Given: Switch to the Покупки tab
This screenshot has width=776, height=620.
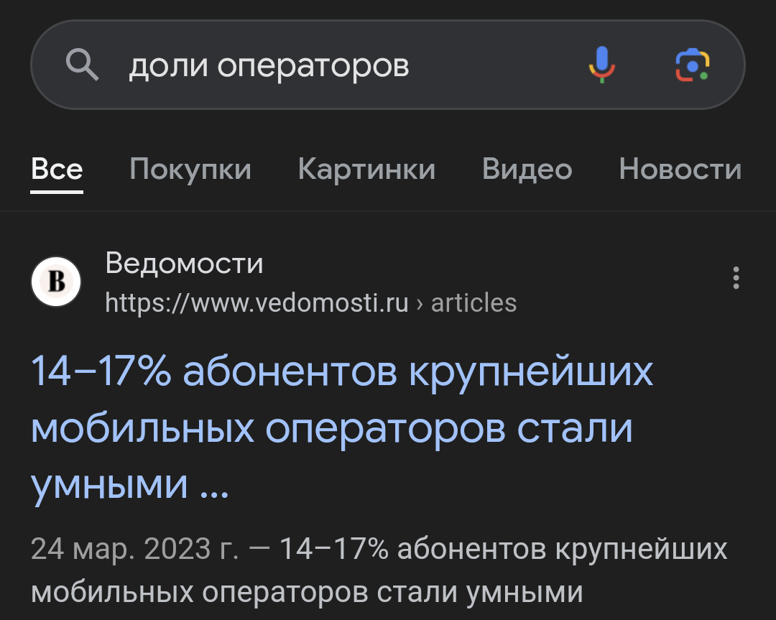Looking at the screenshot, I should click(x=190, y=170).
